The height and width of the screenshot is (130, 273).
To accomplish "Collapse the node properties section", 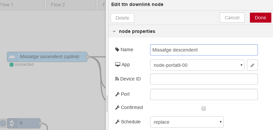I will pyautogui.click(x=114, y=31).
